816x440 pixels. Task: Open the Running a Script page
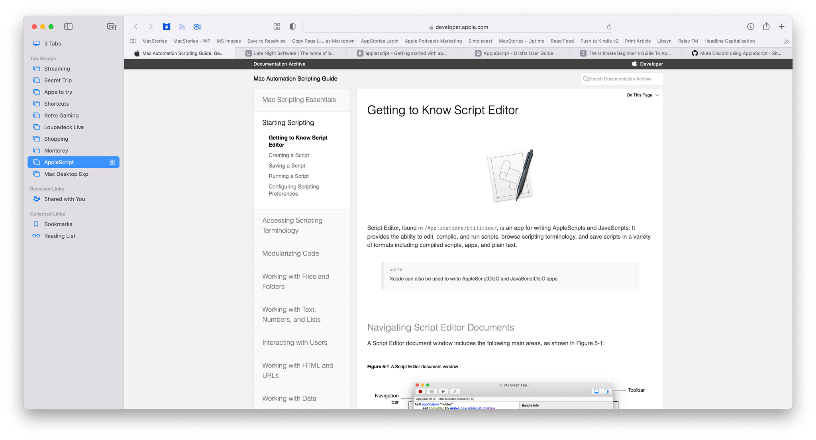(x=288, y=176)
